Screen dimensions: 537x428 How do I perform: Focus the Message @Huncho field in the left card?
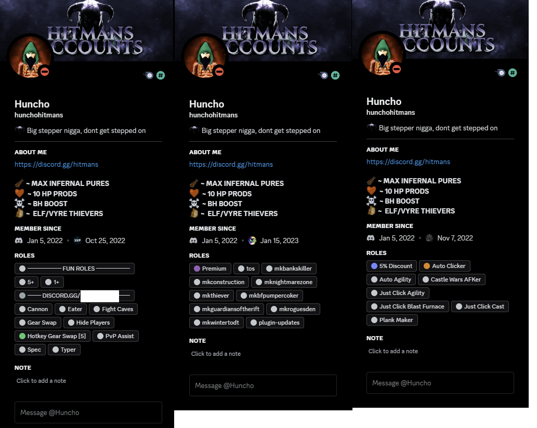88,412
